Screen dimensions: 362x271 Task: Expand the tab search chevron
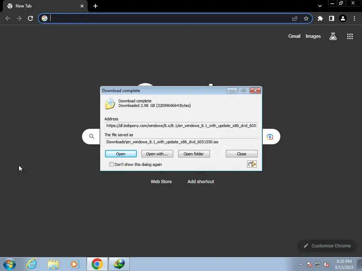(x=320, y=6)
